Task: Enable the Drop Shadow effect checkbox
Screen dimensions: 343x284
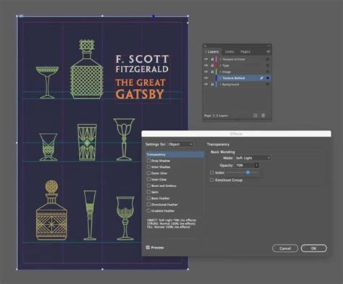Action: pyautogui.click(x=148, y=160)
